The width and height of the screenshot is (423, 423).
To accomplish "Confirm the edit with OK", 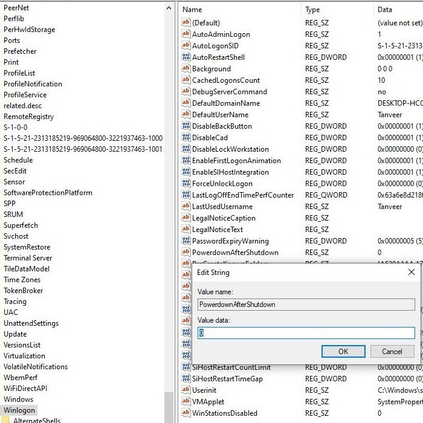I will click(343, 352).
